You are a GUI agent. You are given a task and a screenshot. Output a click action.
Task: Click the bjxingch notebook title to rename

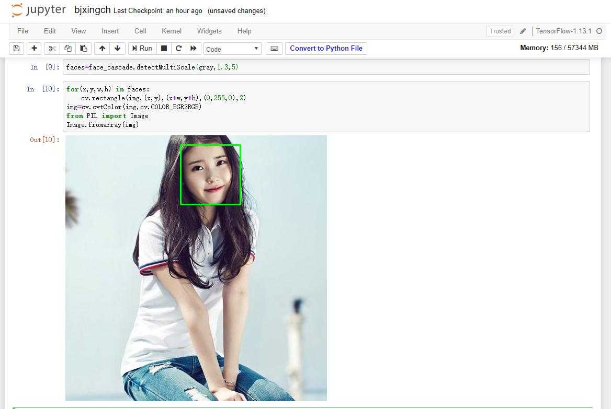pos(92,10)
